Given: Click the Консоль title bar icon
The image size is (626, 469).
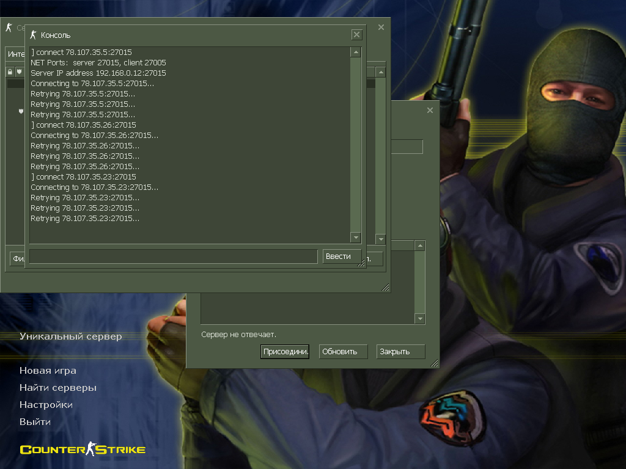Looking at the screenshot, I should coord(33,35).
